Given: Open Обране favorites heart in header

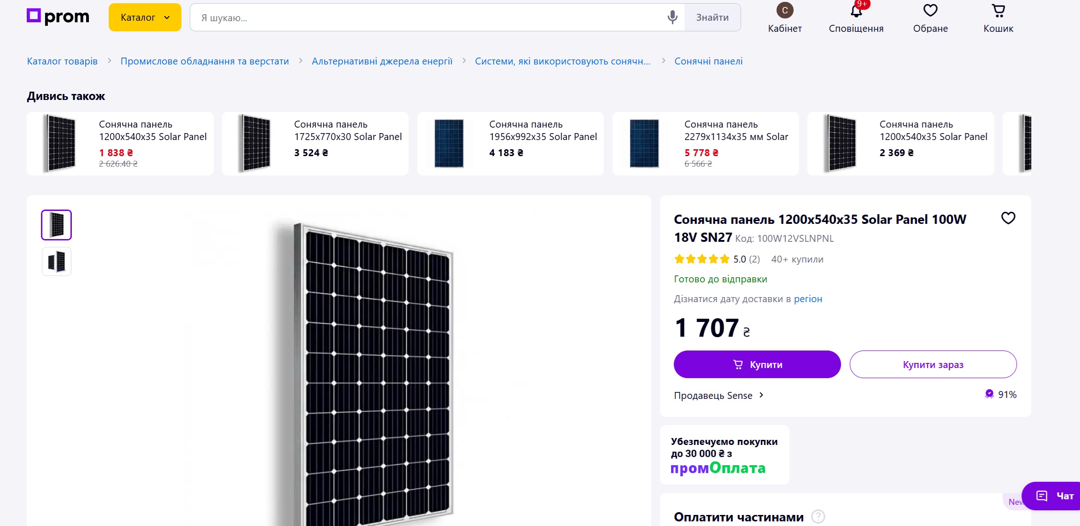Looking at the screenshot, I should (930, 18).
